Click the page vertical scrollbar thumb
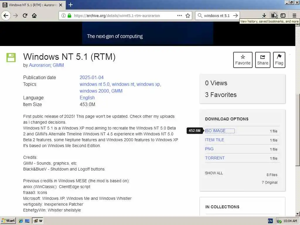The width and height of the screenshot is (300, 225). [x=298, y=130]
